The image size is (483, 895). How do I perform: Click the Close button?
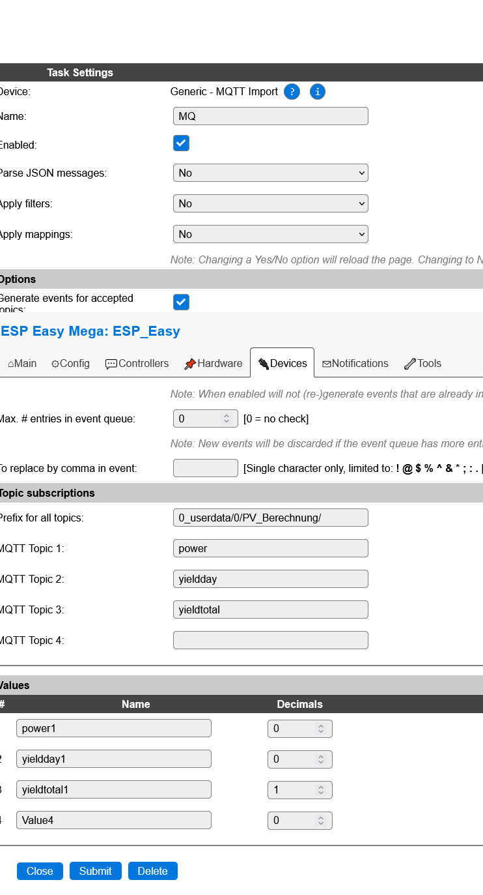click(x=40, y=871)
